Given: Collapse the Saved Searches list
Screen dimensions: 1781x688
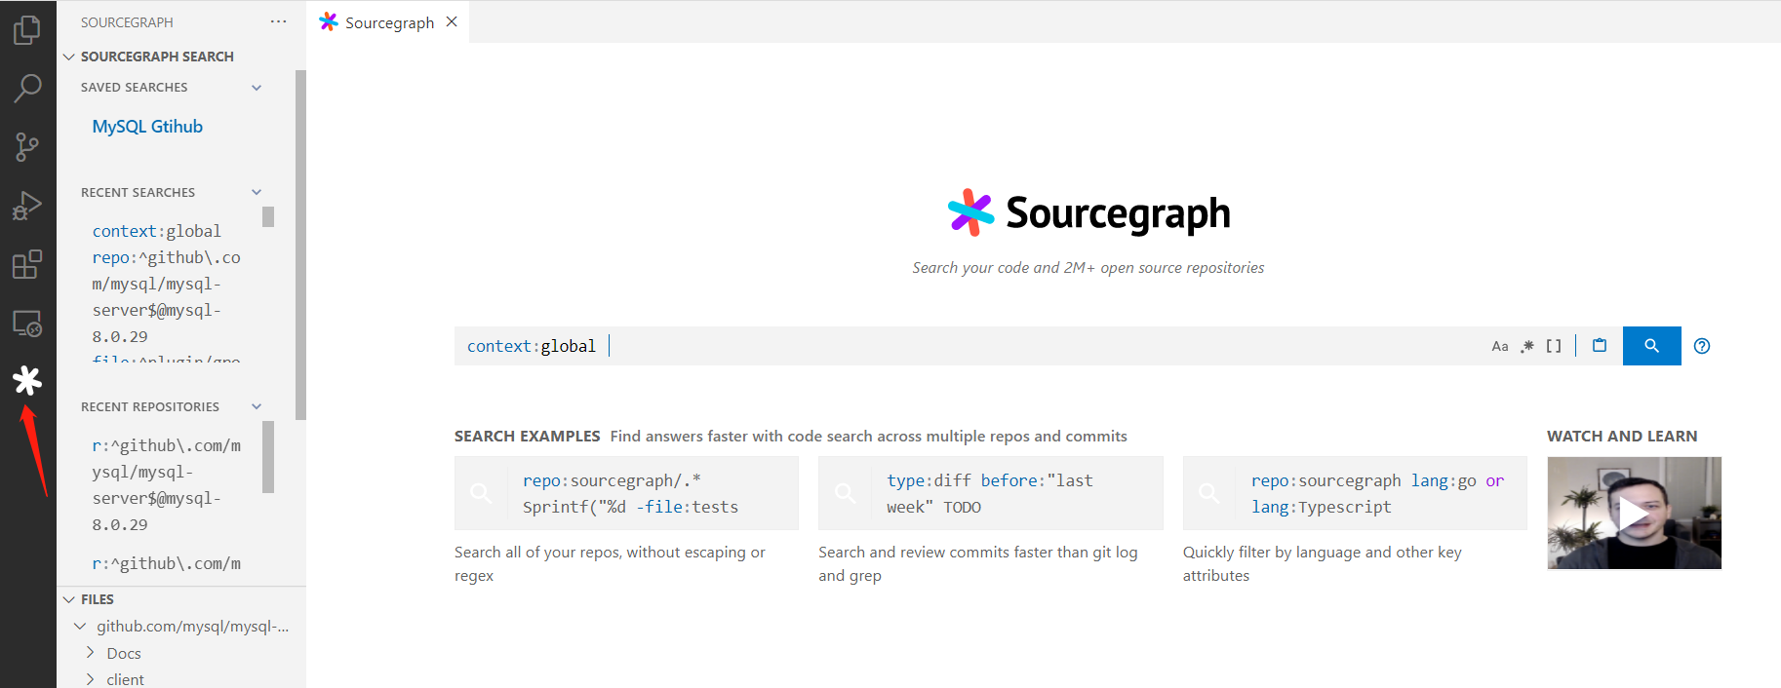Looking at the screenshot, I should coord(257,88).
